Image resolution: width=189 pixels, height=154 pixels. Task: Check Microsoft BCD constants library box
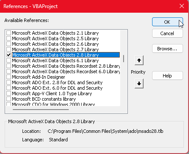click(9, 99)
